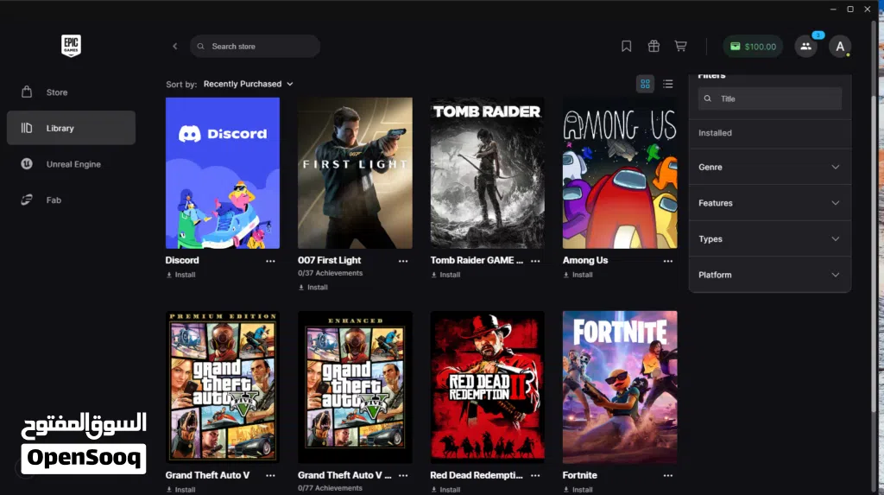Image resolution: width=884 pixels, height=495 pixels.
Task: Open Grand Theft Auto V Enhanced cover
Action: coord(355,387)
